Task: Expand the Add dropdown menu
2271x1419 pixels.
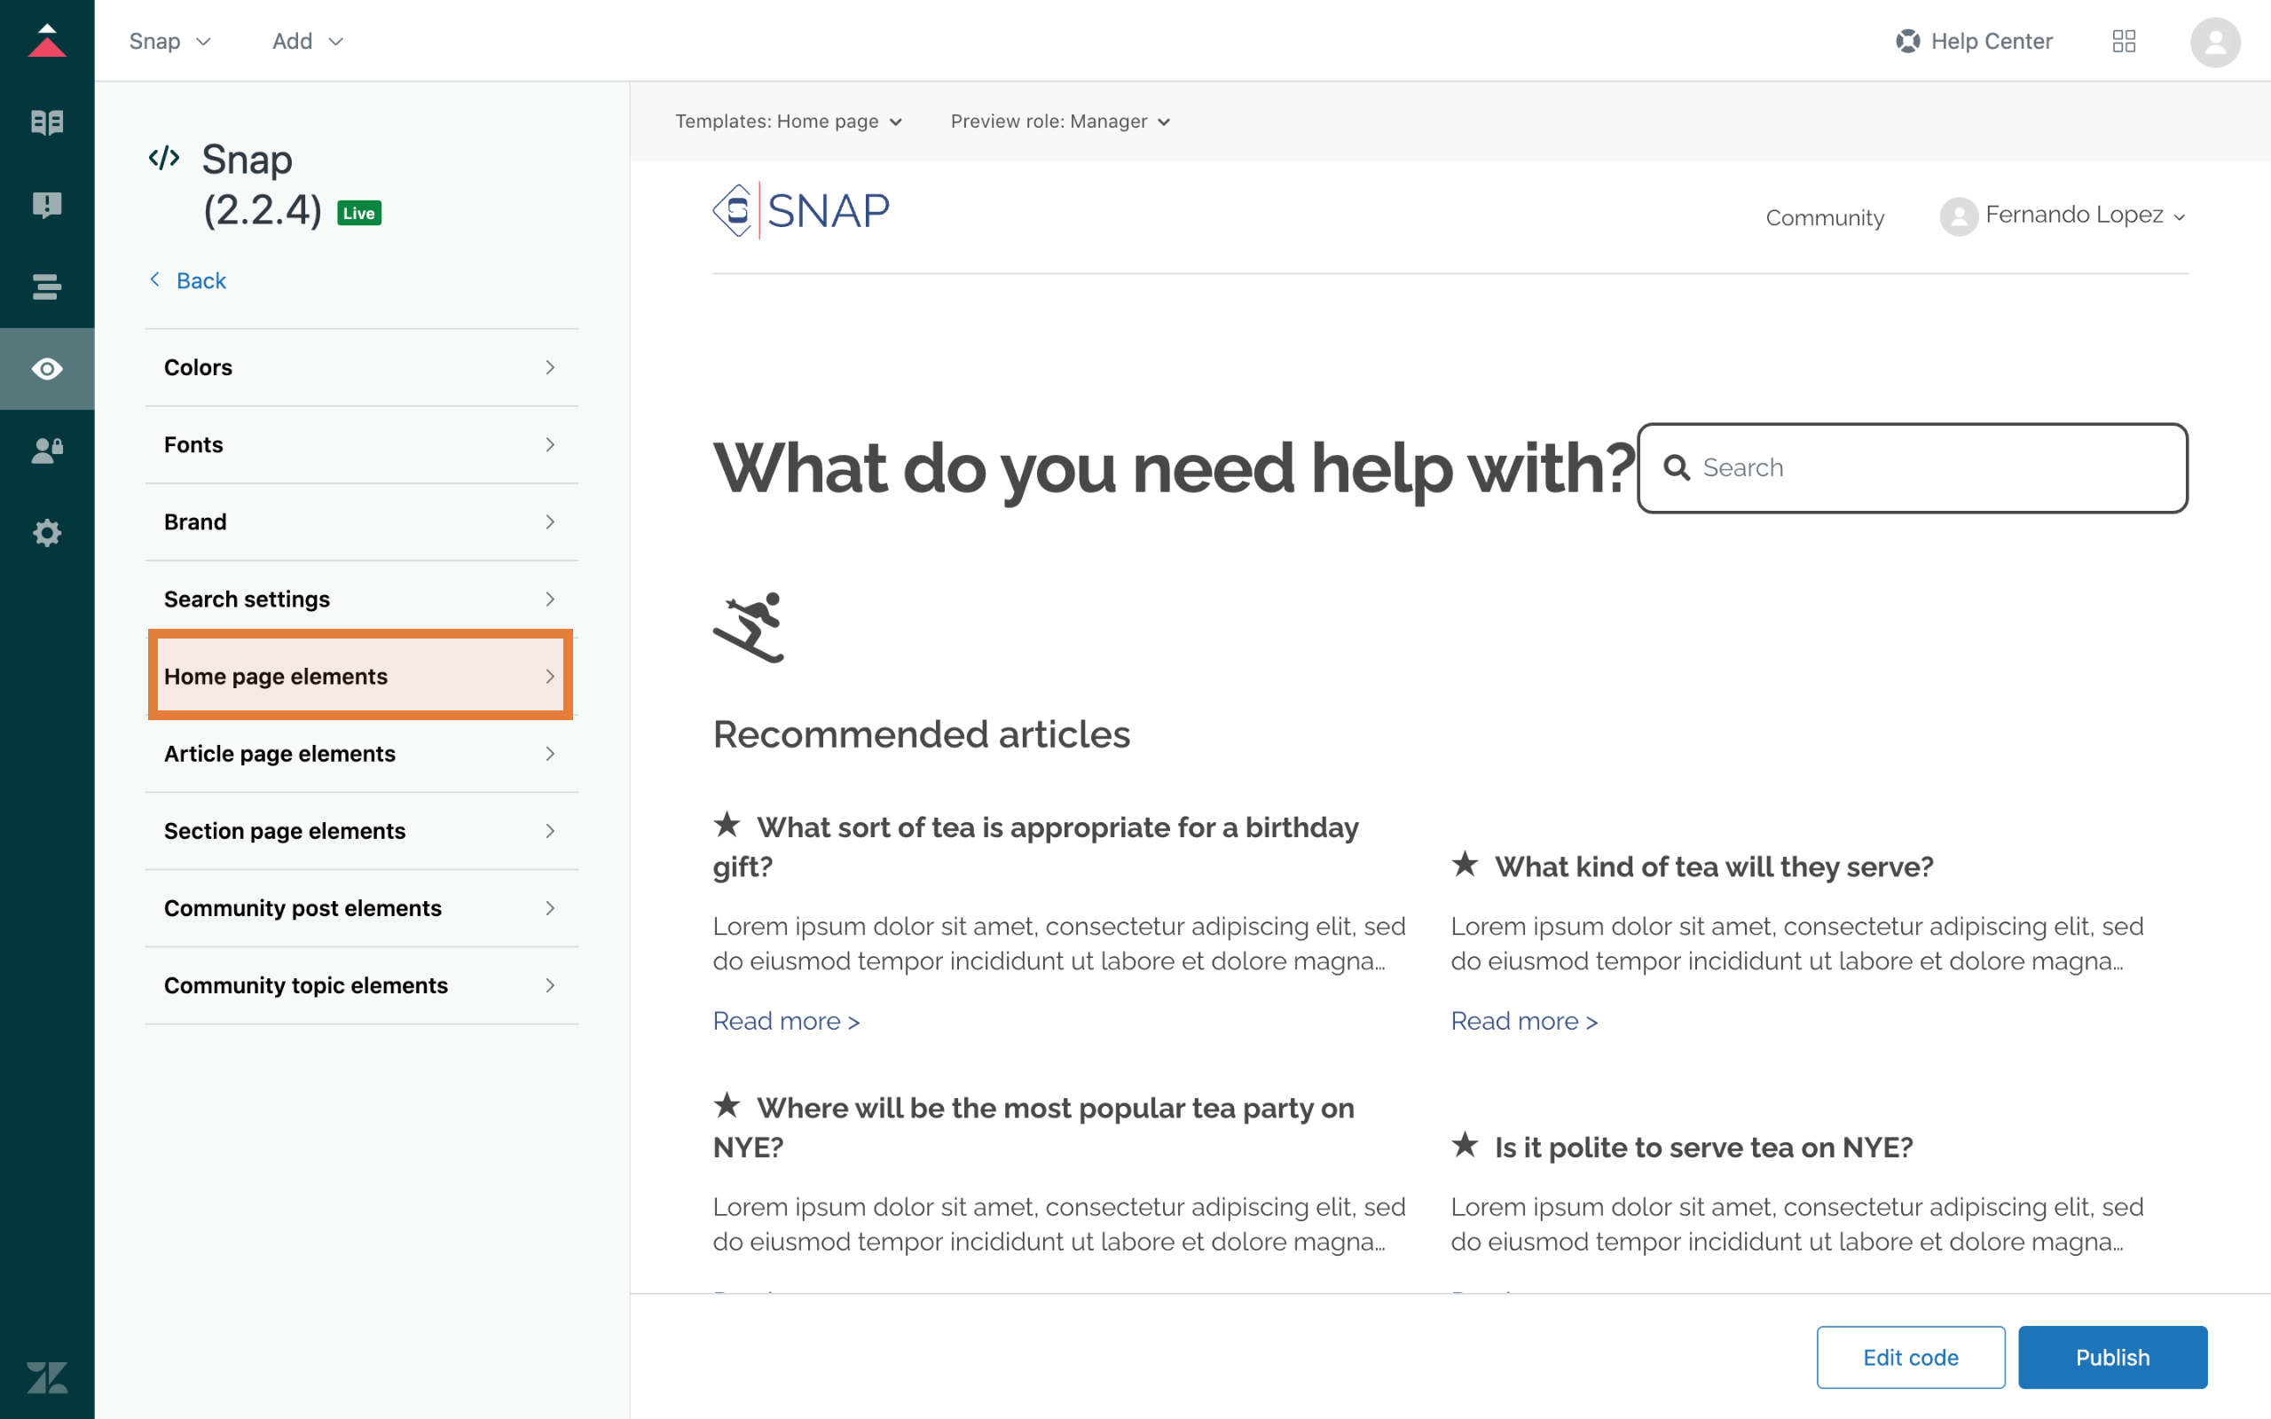Action: (x=308, y=42)
